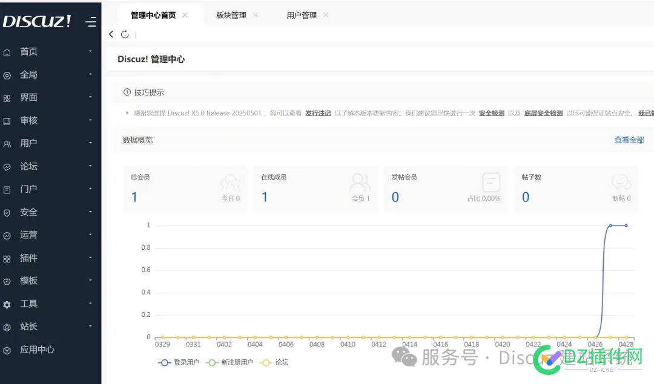Image resolution: width=654 pixels, height=384 pixels.
Task: Open 站长 menu in the sidebar
Action: 28,327
